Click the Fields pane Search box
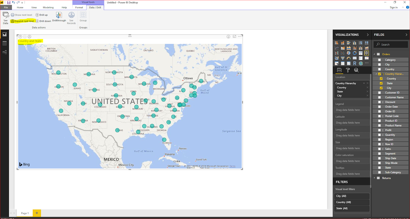Viewport: 410px width, 219px height. click(x=391, y=44)
